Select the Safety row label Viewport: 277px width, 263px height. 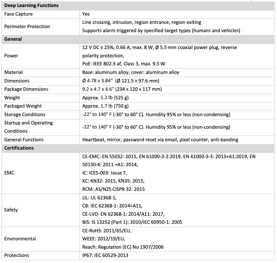point(11,210)
